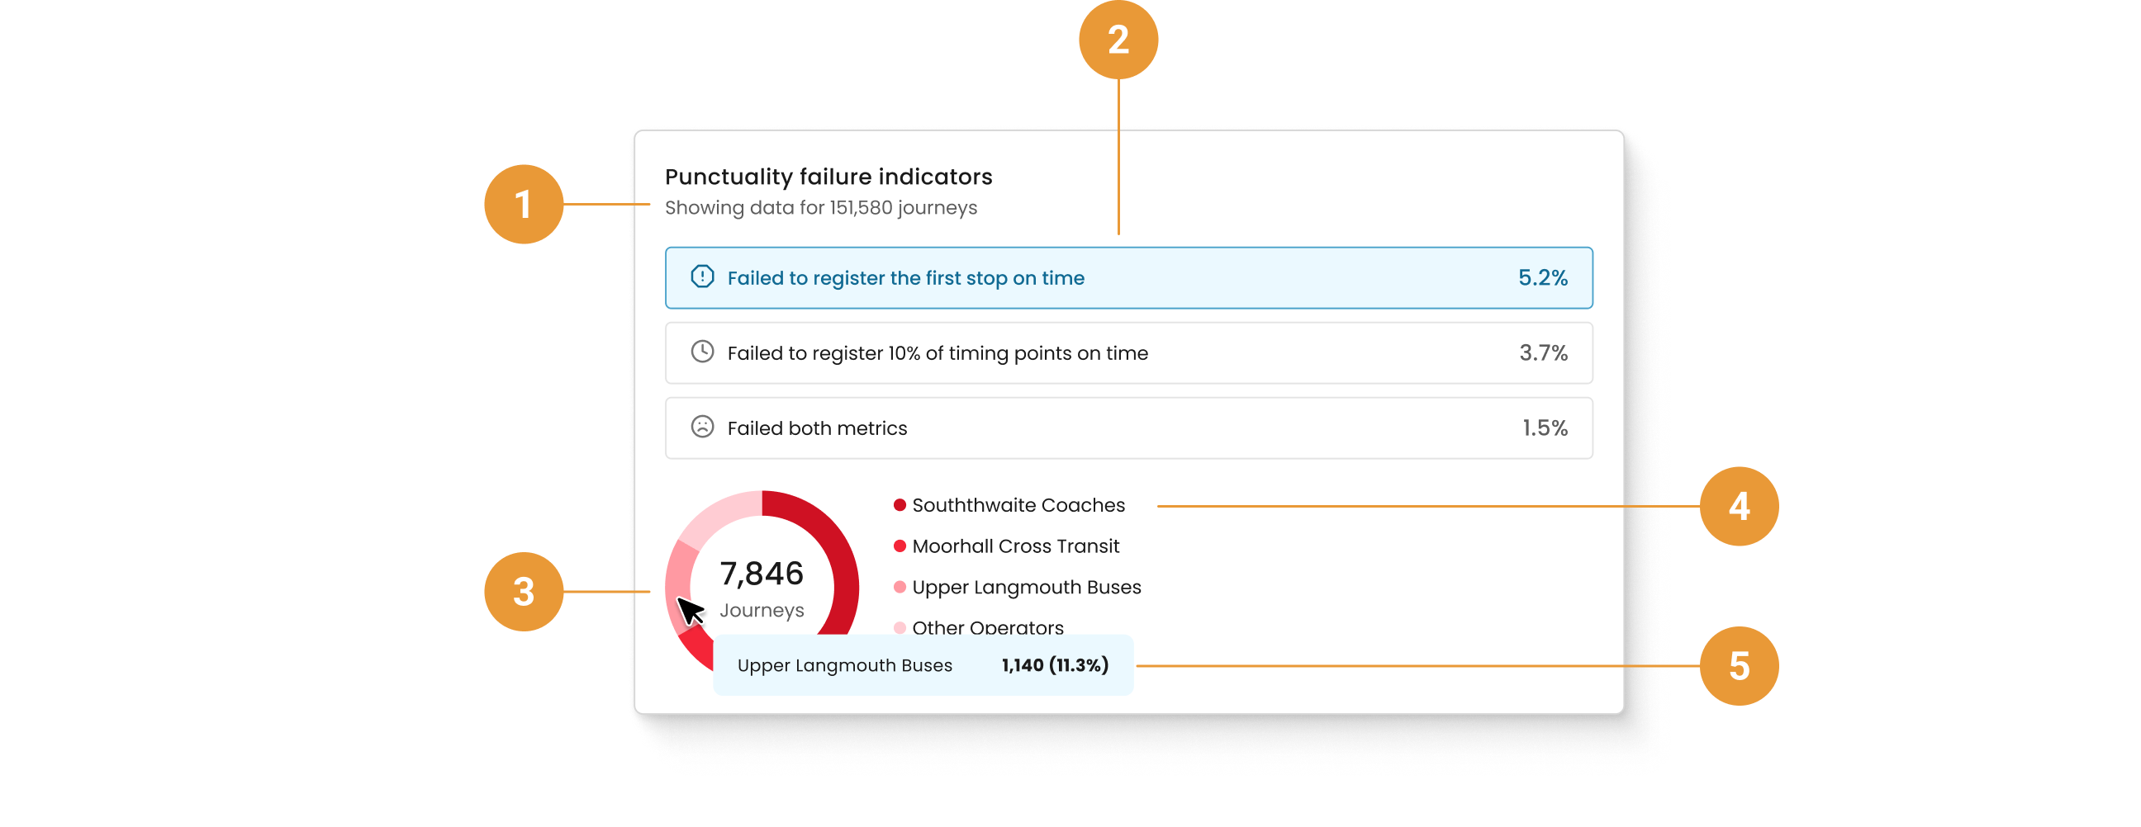Select the red legend dot for Souththwaite Coaches
The height and width of the screenshot is (827, 2141).
(x=900, y=503)
